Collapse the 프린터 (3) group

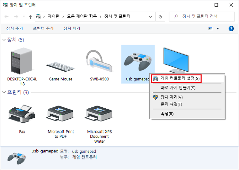[x=4, y=92]
